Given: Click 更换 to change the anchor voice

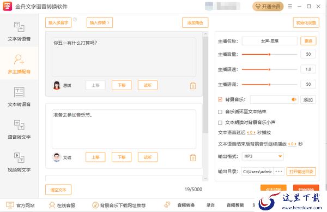Looking at the screenshot, I should [308, 41].
